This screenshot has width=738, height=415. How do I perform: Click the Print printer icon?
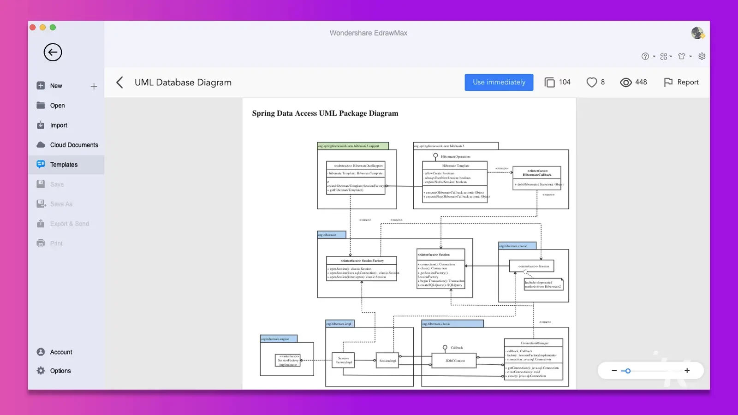click(41, 243)
